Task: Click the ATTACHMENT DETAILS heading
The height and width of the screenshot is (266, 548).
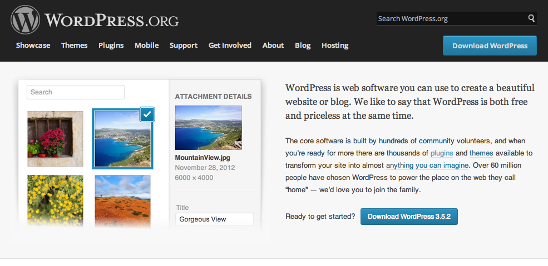Action: point(213,96)
